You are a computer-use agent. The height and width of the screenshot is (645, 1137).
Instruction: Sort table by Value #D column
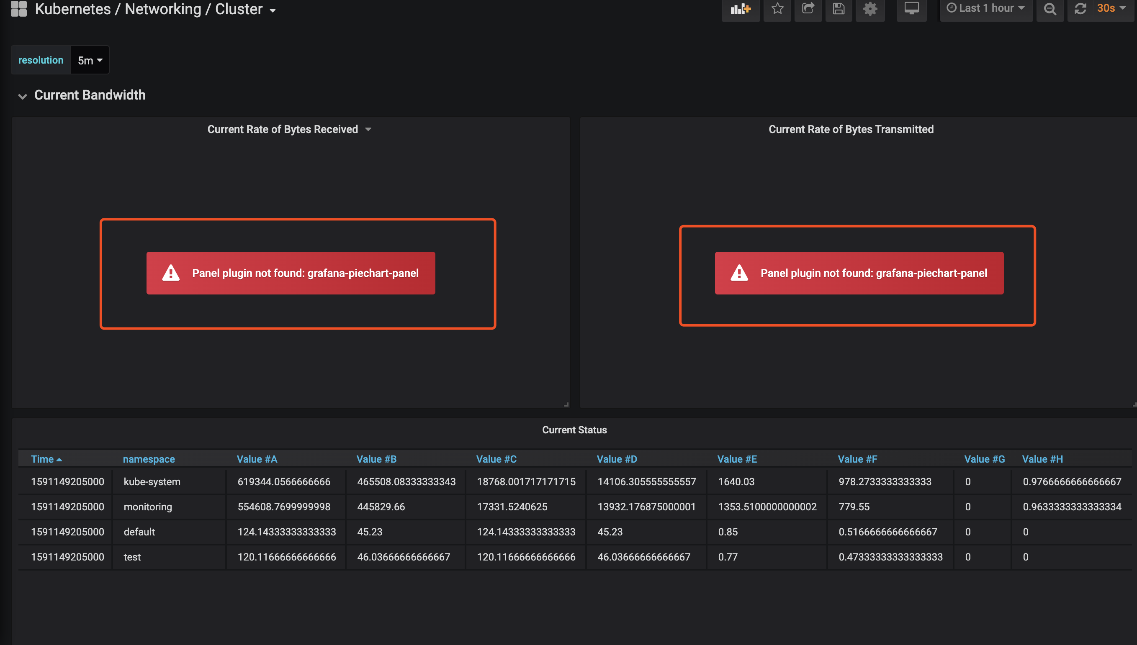[617, 459]
